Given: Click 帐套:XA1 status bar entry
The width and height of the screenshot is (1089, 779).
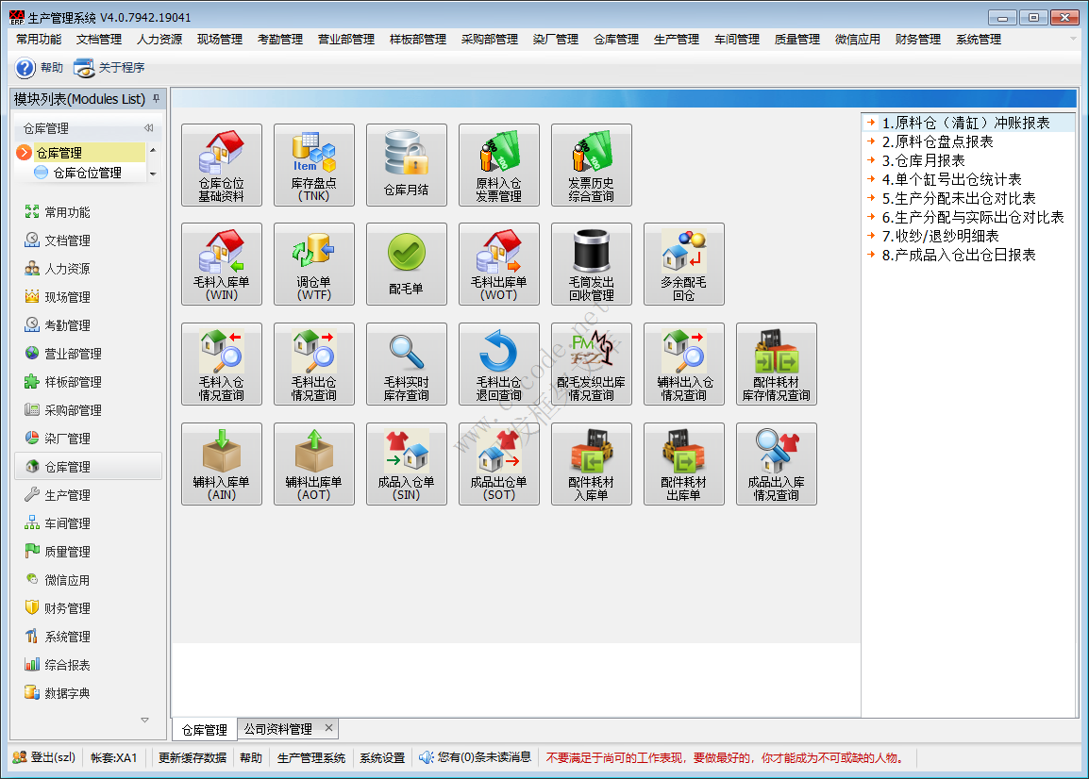Looking at the screenshot, I should coord(114,757).
